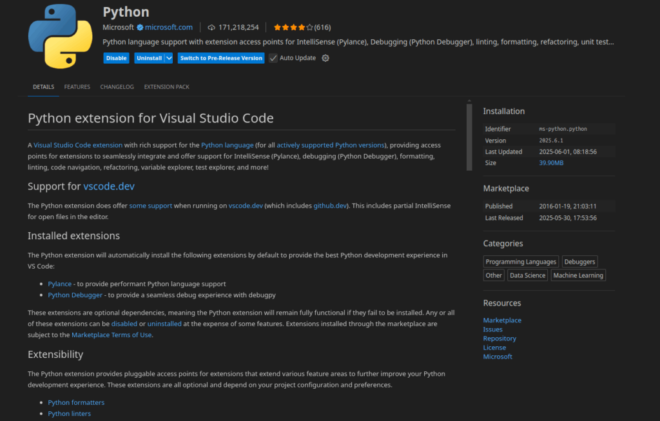This screenshot has height=421, width=660.
Task: Click the details pane vertical scrollbar
Action: [x=469, y=137]
